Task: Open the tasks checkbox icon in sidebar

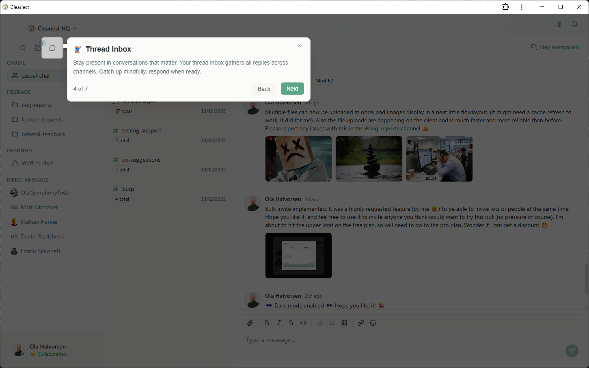Action: coord(38,48)
